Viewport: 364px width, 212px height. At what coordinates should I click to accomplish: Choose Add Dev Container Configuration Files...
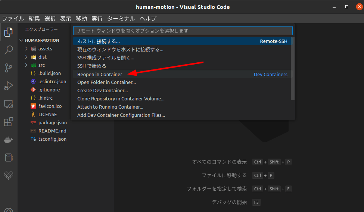183,115
